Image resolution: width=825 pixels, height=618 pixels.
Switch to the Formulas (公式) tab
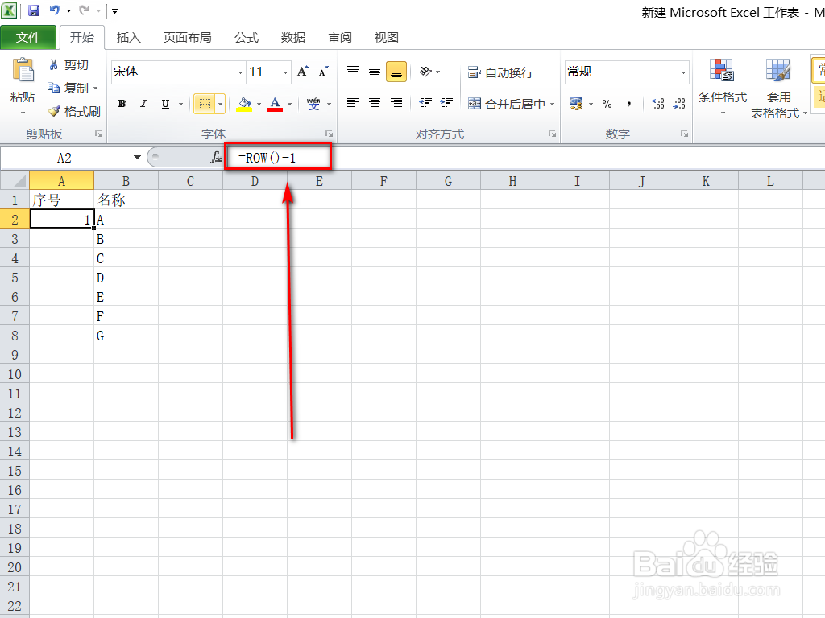click(247, 37)
